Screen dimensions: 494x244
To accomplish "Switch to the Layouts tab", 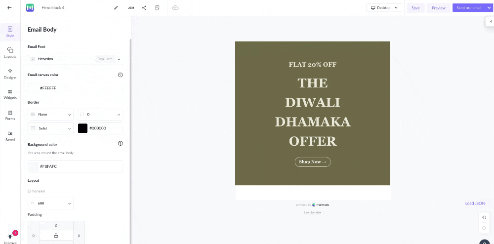I will tap(10, 52).
